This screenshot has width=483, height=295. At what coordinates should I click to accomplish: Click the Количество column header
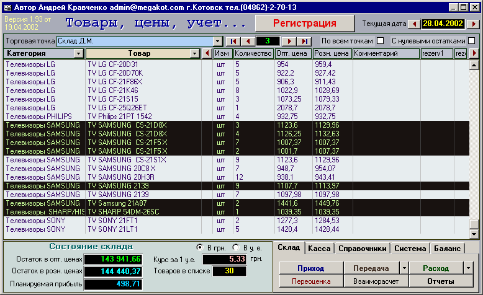(253, 53)
